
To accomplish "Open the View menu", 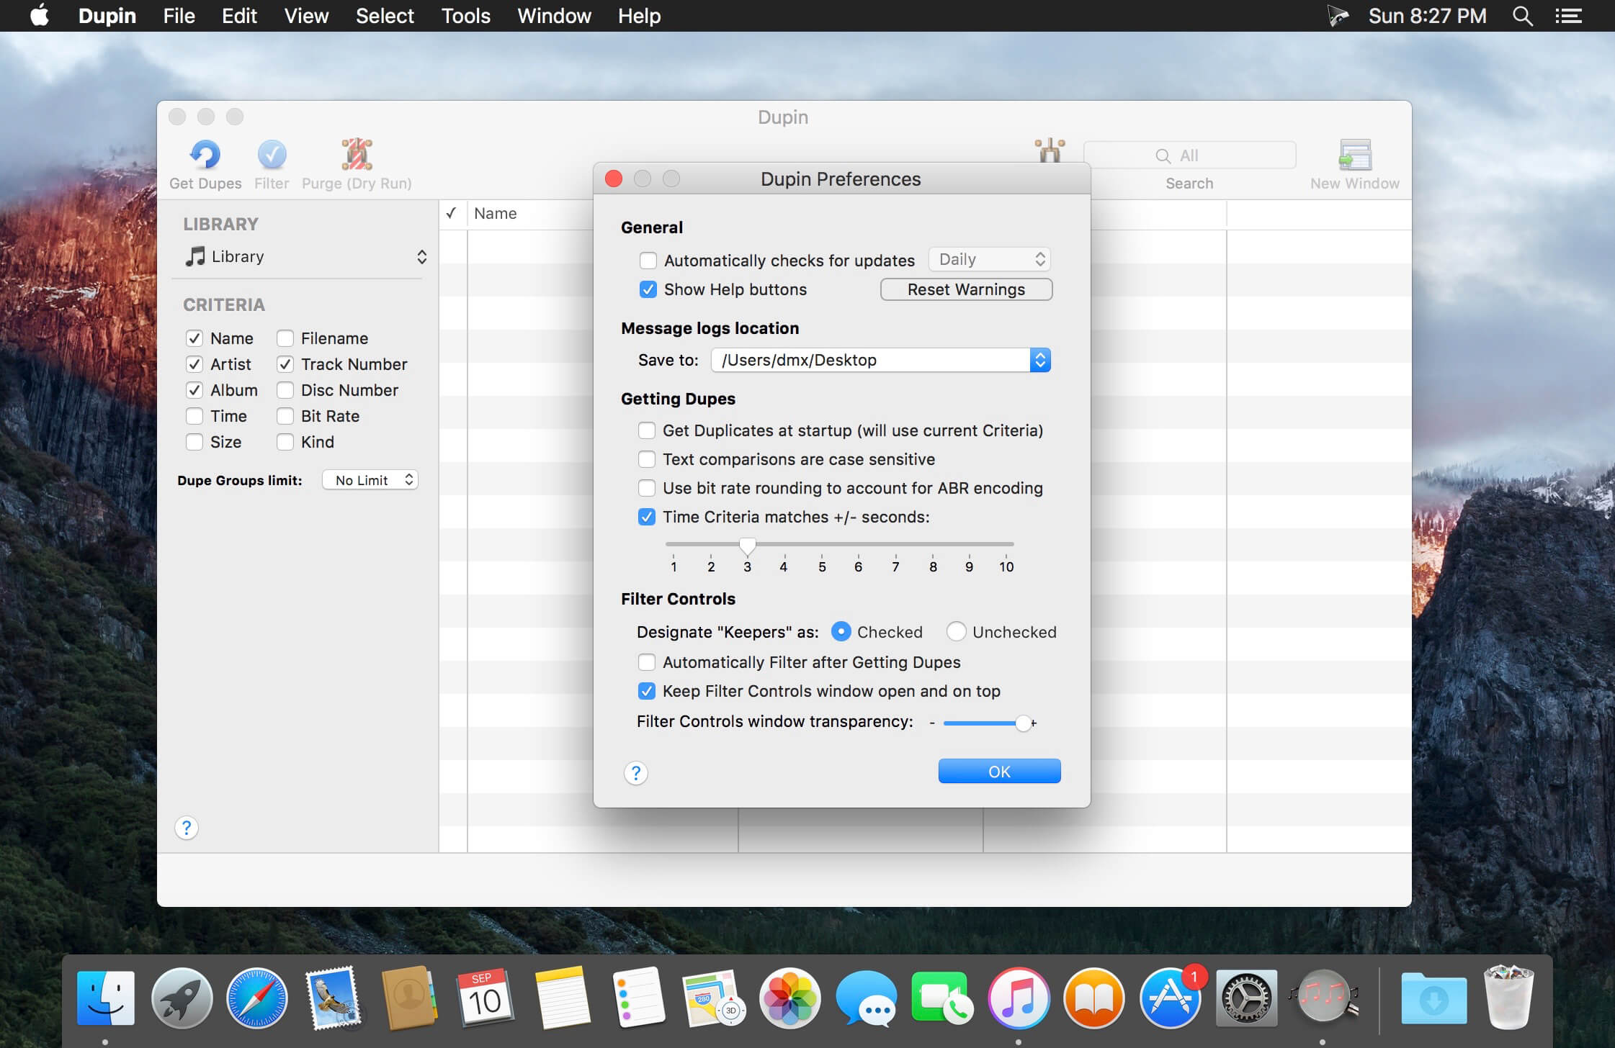I will [x=306, y=16].
